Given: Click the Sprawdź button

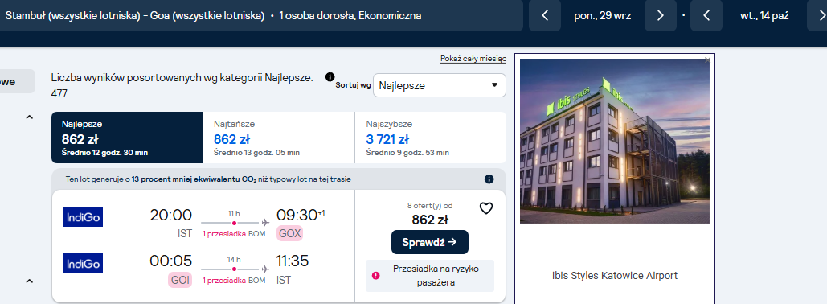Looking at the screenshot, I should click(x=430, y=242).
